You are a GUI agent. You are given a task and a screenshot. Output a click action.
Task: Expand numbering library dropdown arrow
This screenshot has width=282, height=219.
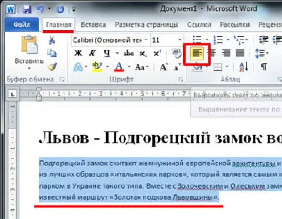[x=228, y=39]
